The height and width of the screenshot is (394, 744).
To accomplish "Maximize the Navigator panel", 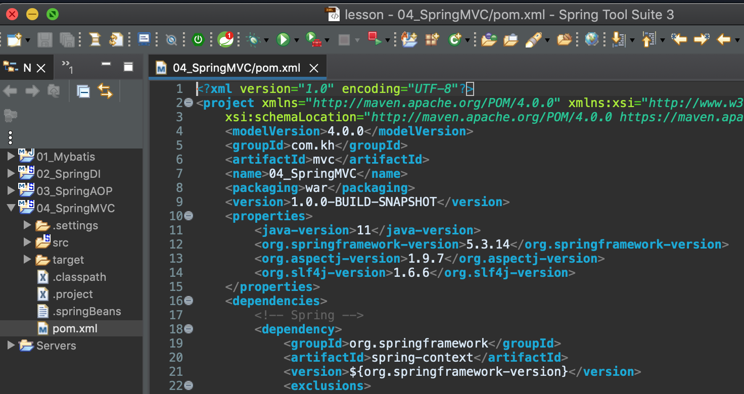I will [128, 67].
